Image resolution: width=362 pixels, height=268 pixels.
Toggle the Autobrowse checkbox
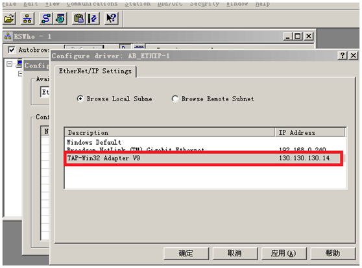(12, 49)
